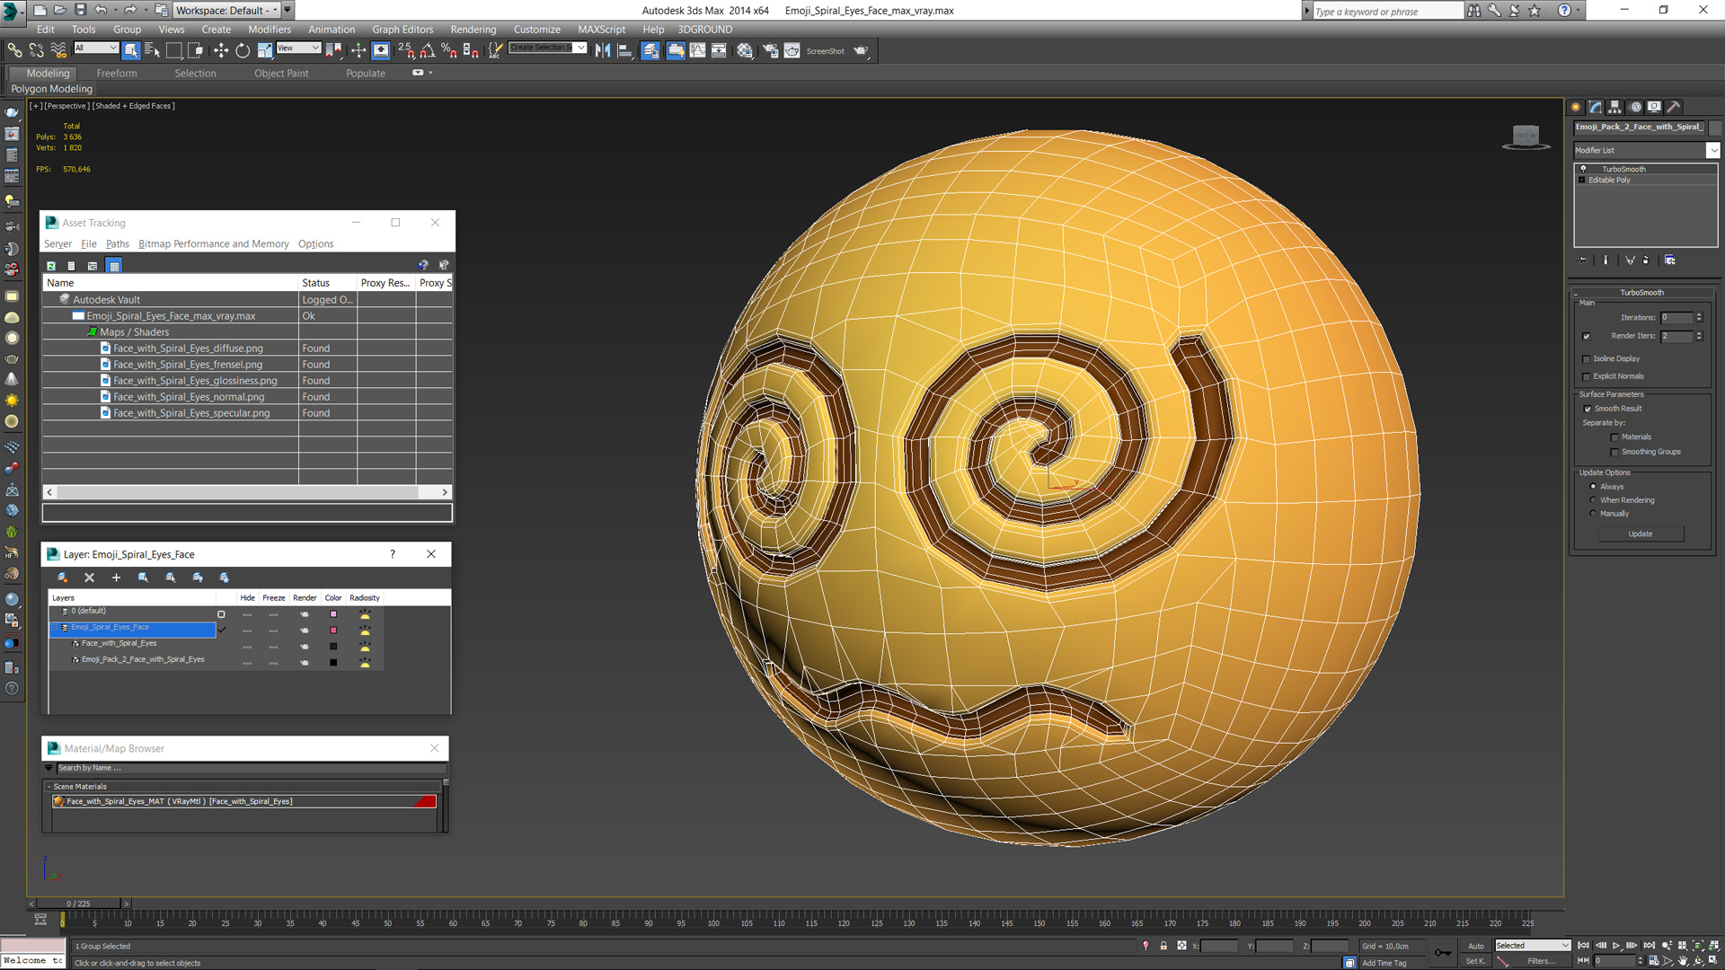Click the Set Key large key icon
The width and height of the screenshot is (1725, 970).
click(1443, 953)
